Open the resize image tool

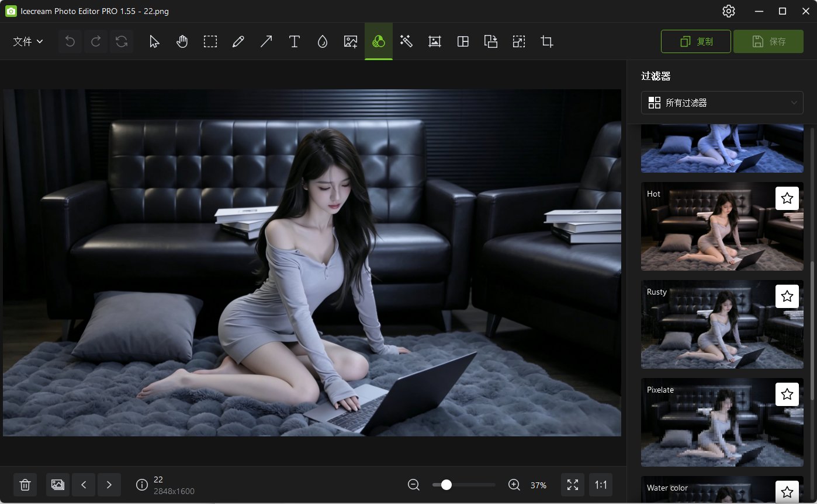tap(519, 41)
